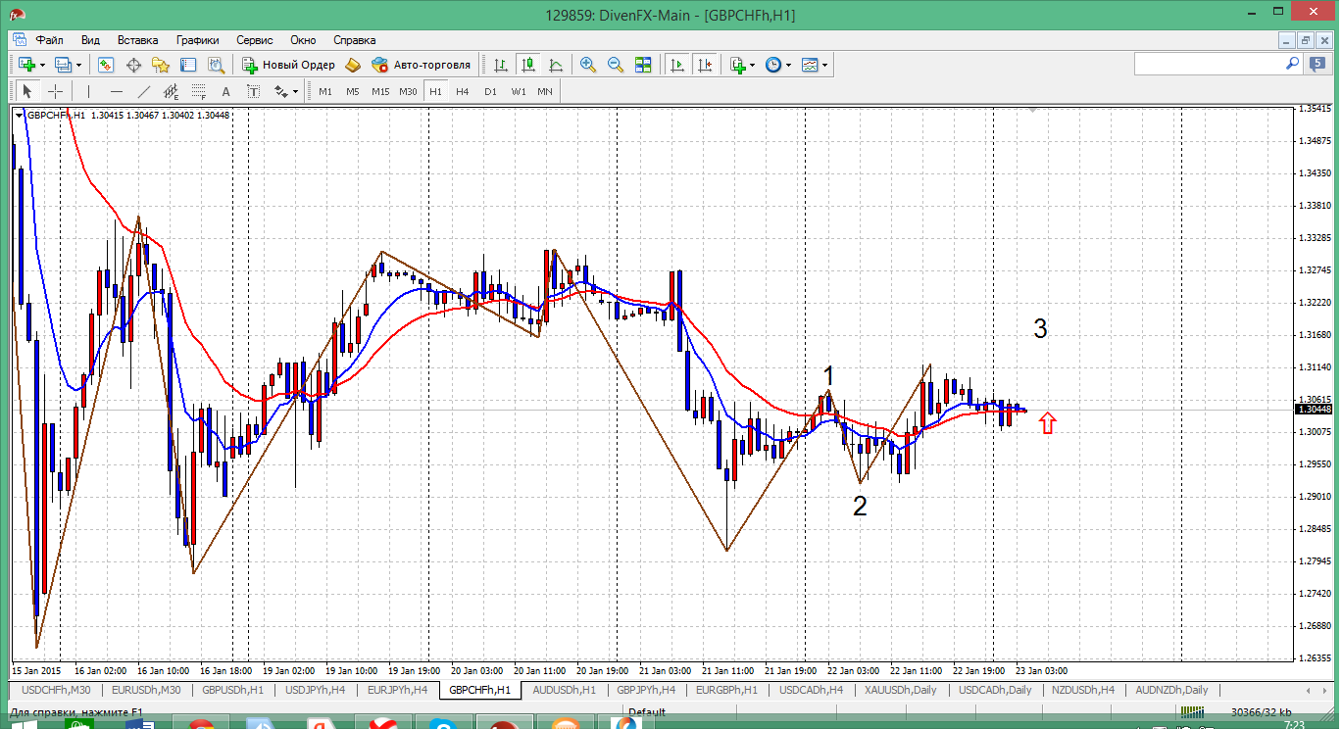Screen dimensions: 1342x729
Task: Switch chart to candlestick mode
Action: (528, 65)
